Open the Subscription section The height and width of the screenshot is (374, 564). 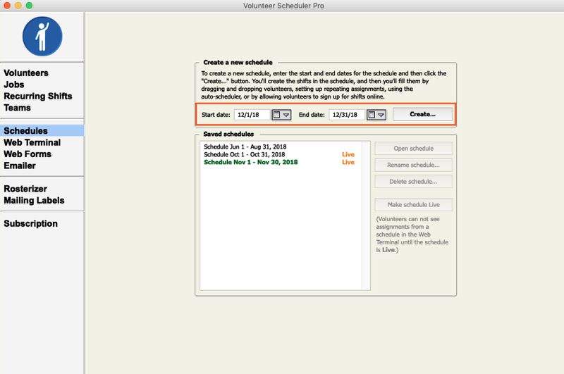30,223
